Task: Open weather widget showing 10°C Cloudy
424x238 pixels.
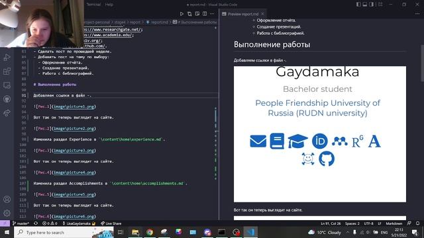Action: tap(325, 232)
